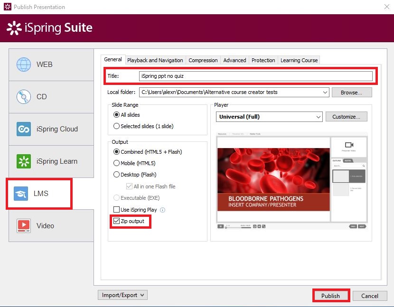The image size is (394, 307).
Task: Click the "Local folder:" label
Action: [121, 92]
